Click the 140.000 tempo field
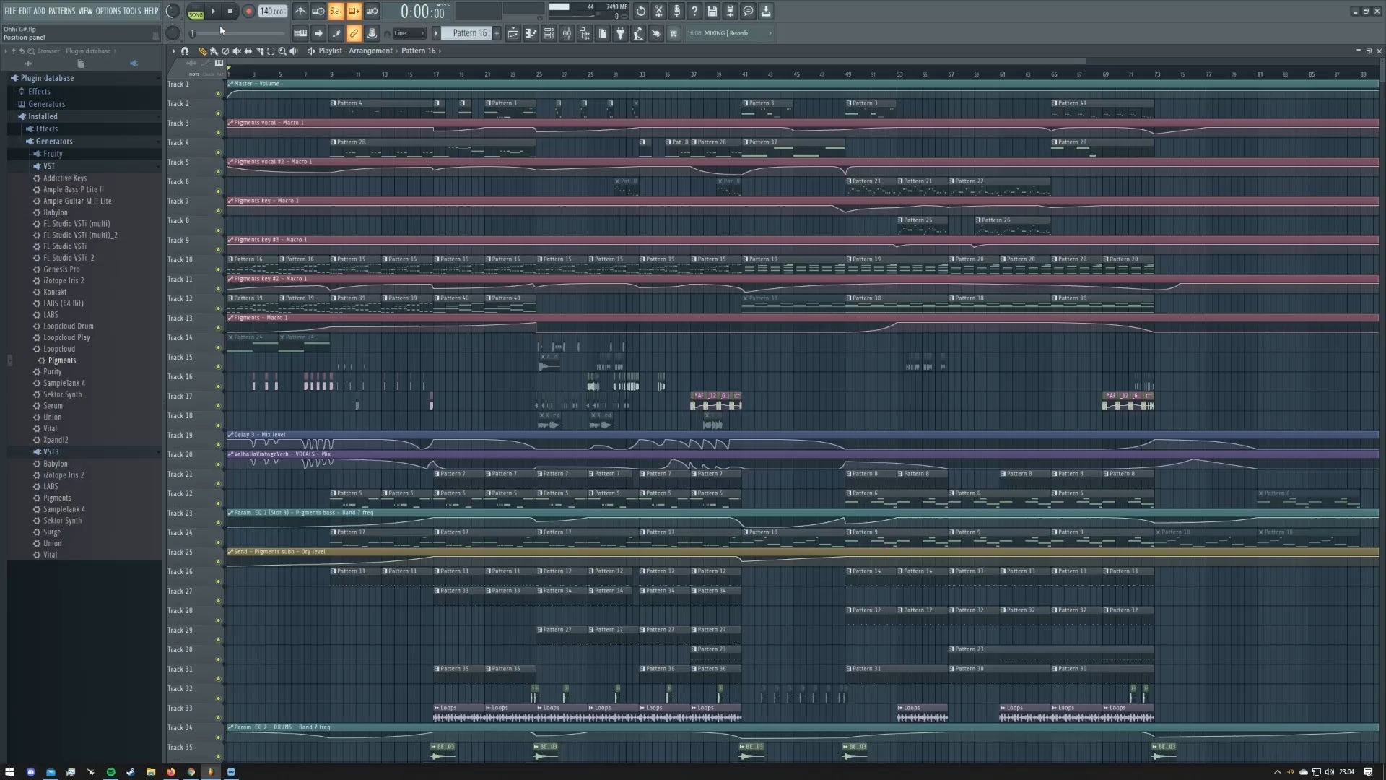 click(272, 12)
